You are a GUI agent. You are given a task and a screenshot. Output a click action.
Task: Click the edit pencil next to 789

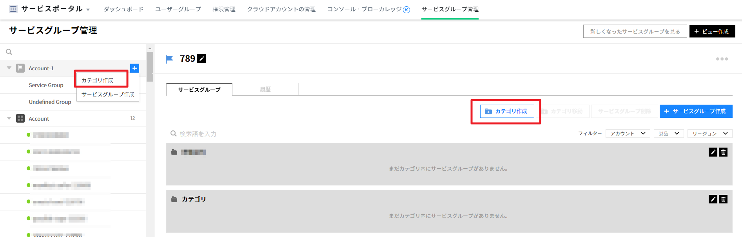click(x=201, y=59)
